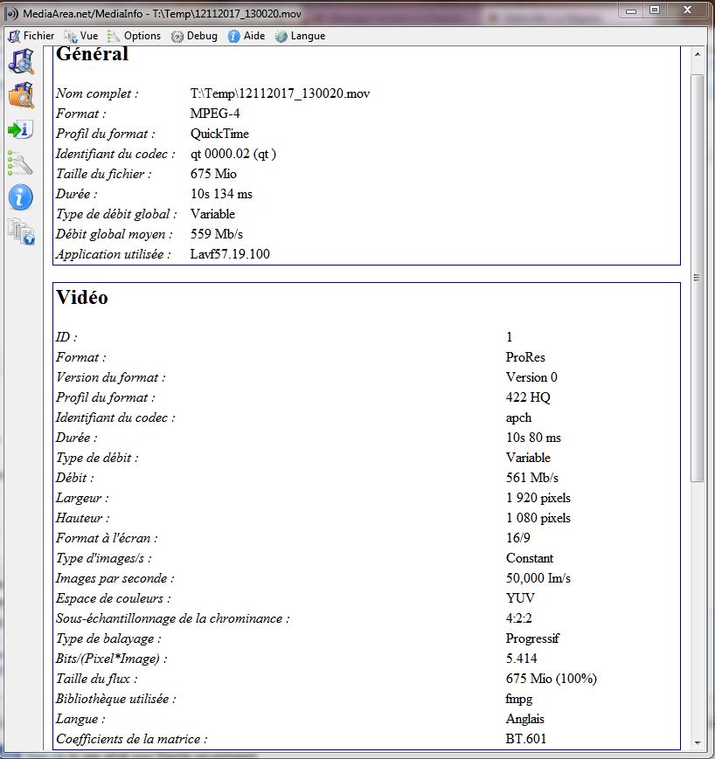Click the Constant frame rate type value
This screenshot has height=759, width=715.
click(530, 558)
